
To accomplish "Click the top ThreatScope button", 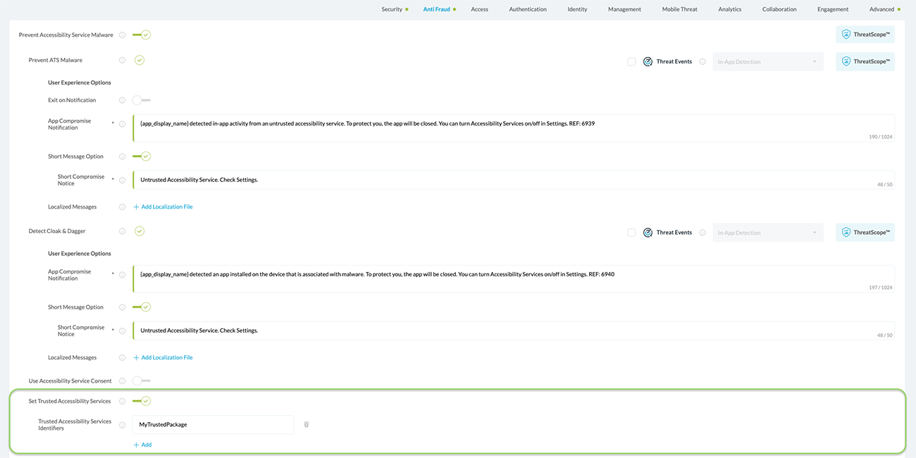I will tap(865, 35).
